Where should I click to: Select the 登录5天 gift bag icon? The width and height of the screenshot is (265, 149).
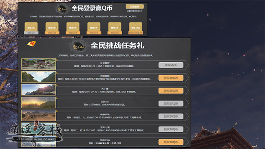pos(94,26)
